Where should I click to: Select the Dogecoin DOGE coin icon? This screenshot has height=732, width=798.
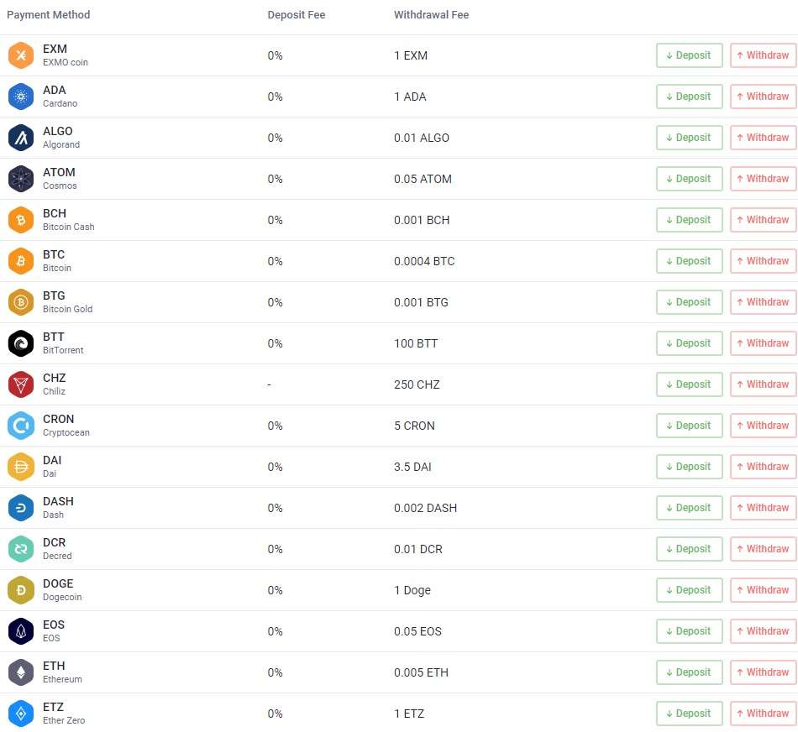pos(21,590)
